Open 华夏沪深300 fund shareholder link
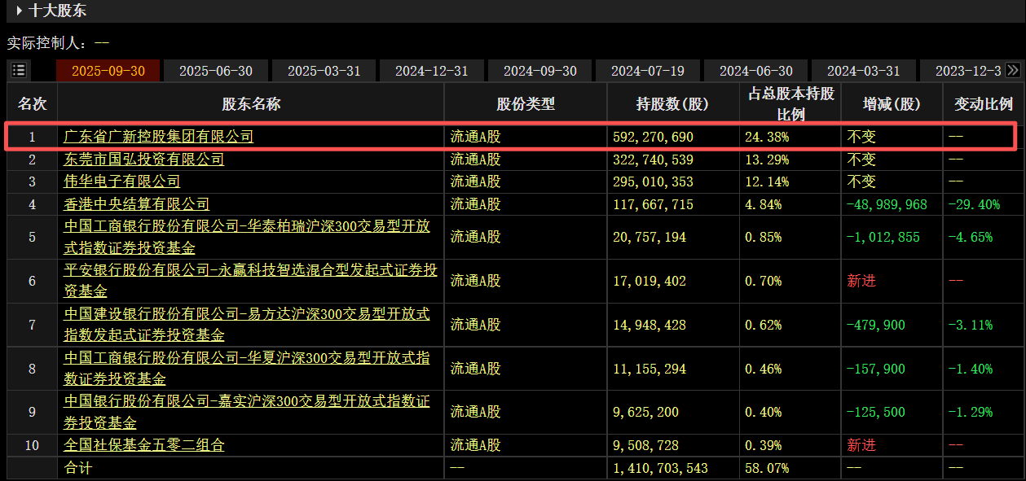This screenshot has width=1026, height=481. pos(247,368)
